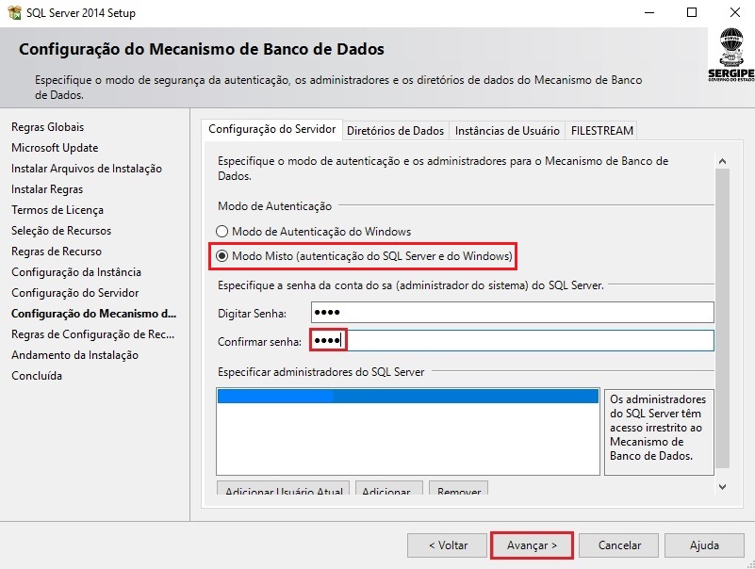This screenshot has width=755, height=569.
Task: Click the SQL Server Setup title bar icon
Action: tap(14, 13)
